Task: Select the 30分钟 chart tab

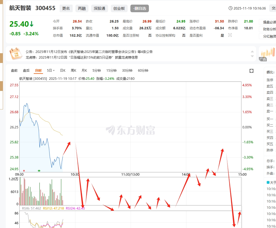Action: pyautogui.click(x=127, y=70)
